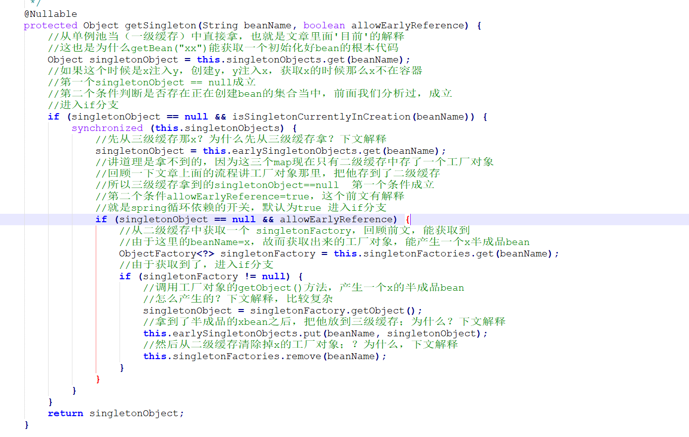
Task: Click the red closing brace
Action: pos(97,378)
